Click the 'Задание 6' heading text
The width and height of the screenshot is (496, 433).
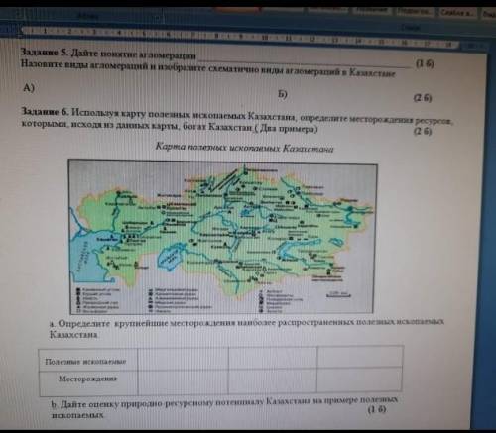(45, 112)
